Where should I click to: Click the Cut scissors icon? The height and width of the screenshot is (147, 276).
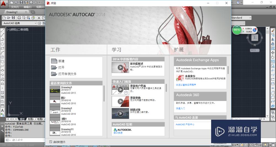click(x=39, y=18)
